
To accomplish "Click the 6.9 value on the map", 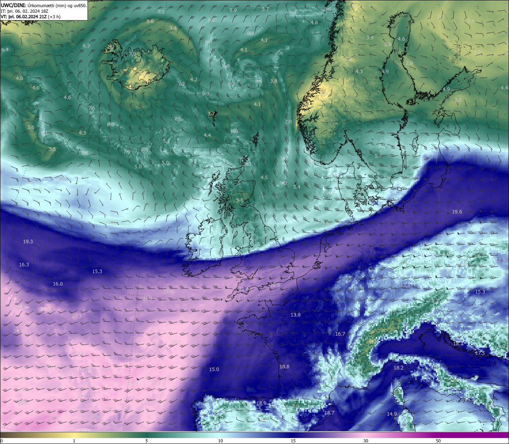I will 206,94.
